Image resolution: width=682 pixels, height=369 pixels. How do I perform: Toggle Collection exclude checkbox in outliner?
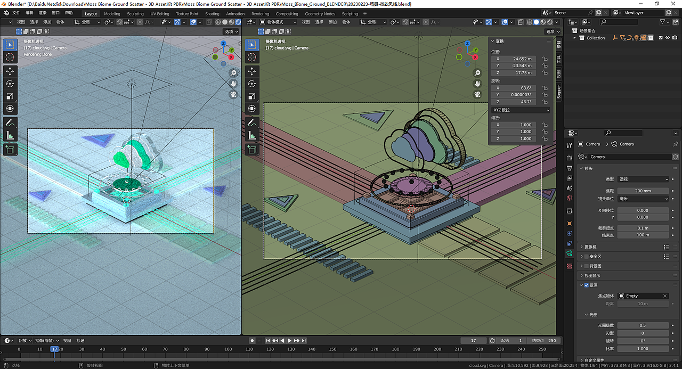point(661,38)
